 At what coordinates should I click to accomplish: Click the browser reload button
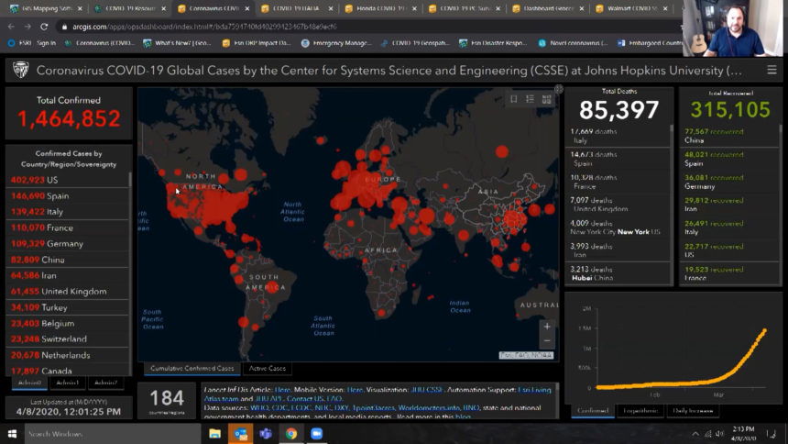pos(44,27)
